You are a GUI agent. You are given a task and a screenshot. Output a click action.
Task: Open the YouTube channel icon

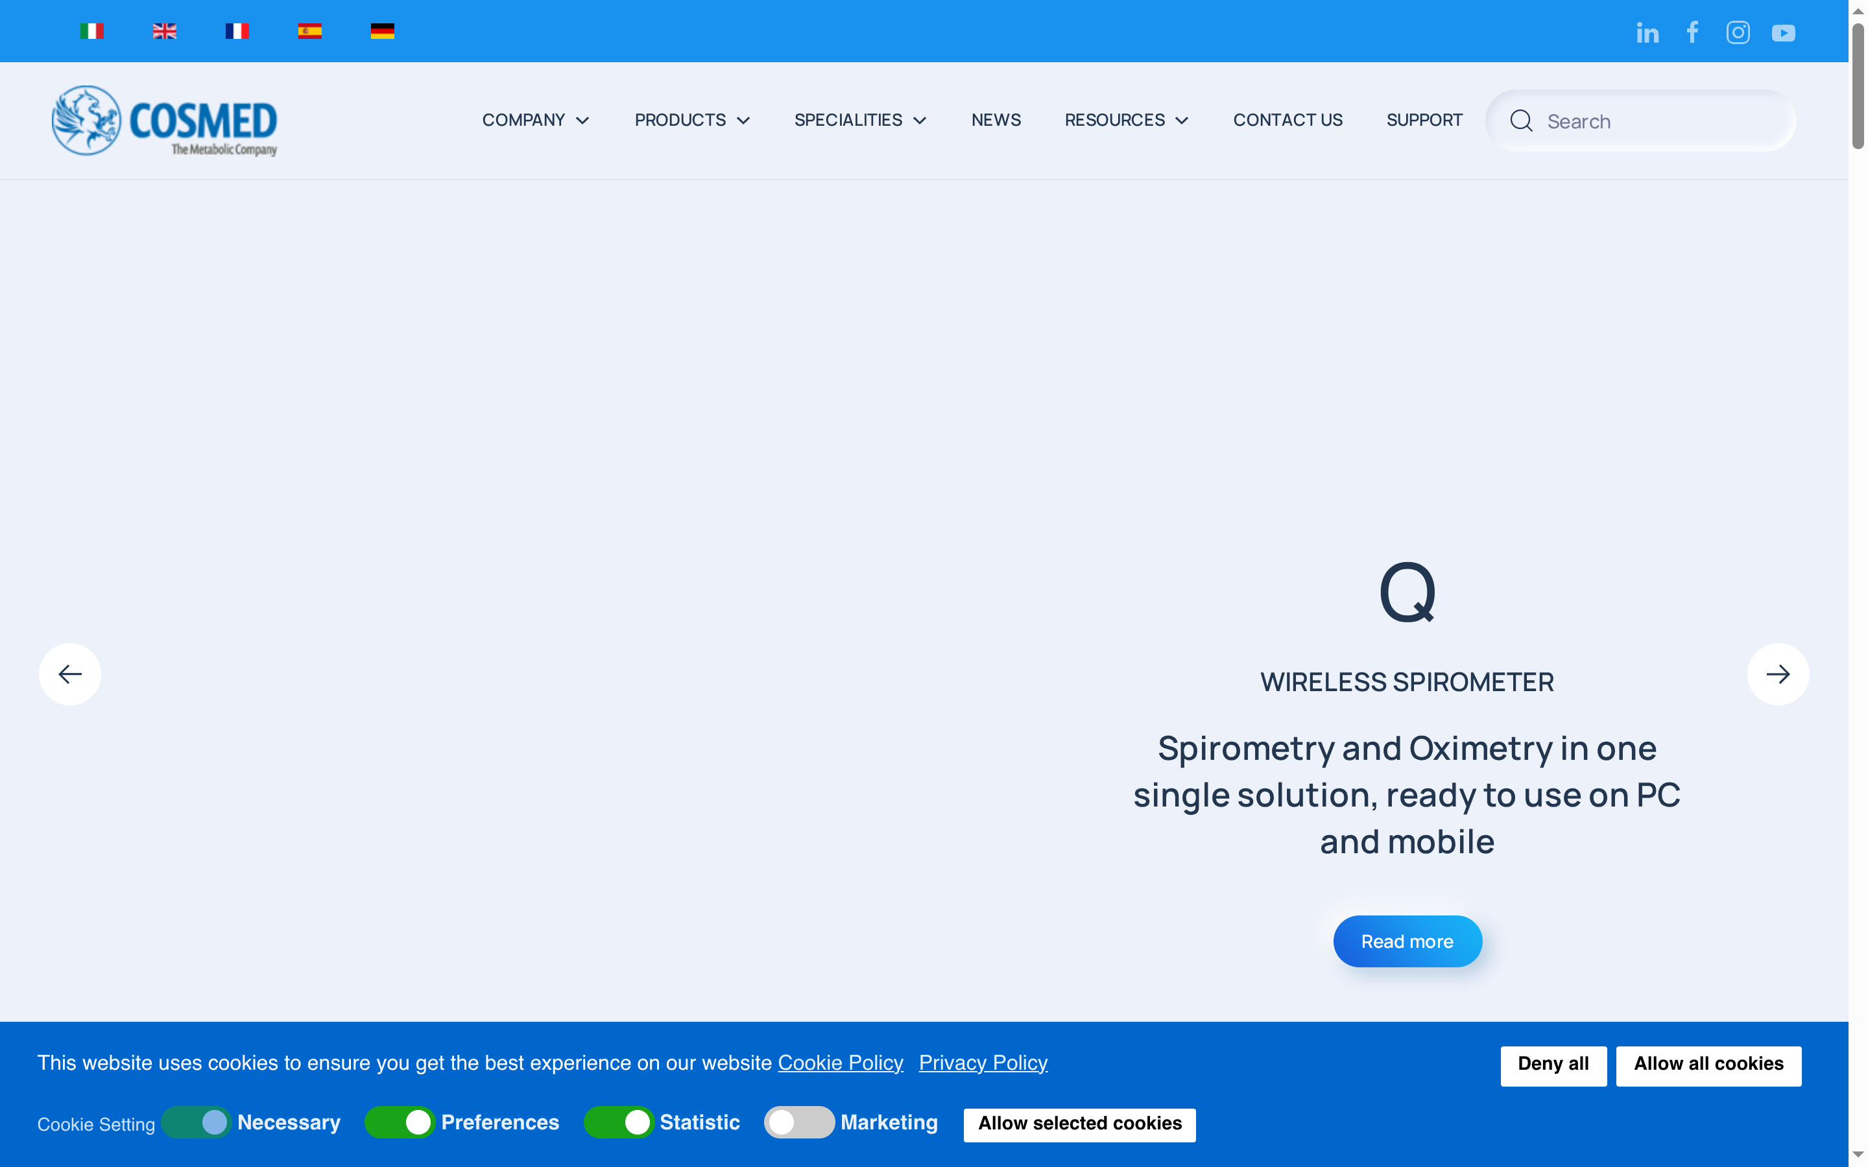(1783, 32)
